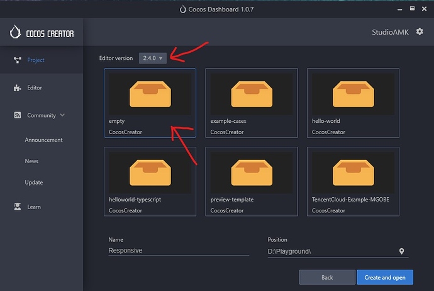Click the Project sidebar icon
This screenshot has width=434, height=291.
pyautogui.click(x=16, y=60)
